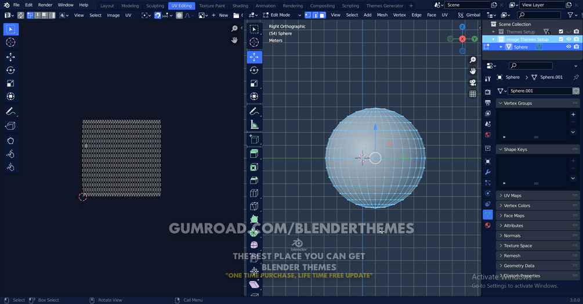Image resolution: width=583 pixels, height=304 pixels.
Task: Select the Add Cube tool
Action: [x=254, y=139]
